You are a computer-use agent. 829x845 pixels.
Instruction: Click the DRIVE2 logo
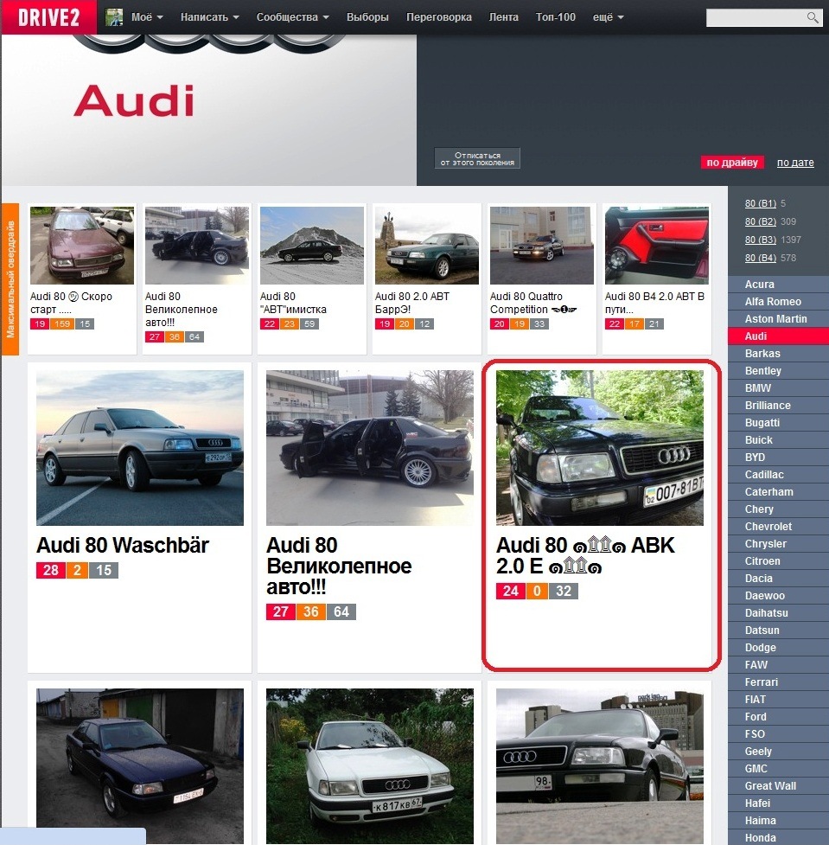coord(48,17)
